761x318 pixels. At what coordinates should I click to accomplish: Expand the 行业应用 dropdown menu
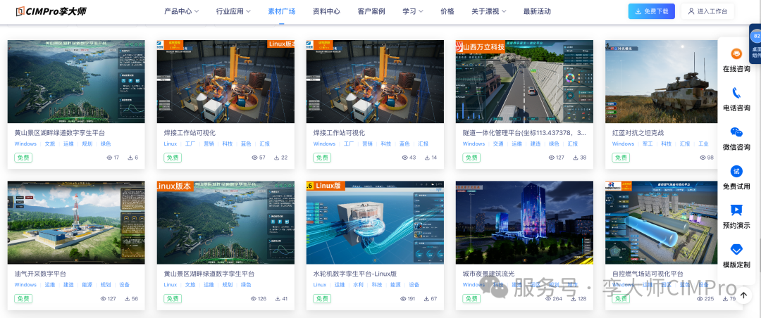(x=233, y=11)
